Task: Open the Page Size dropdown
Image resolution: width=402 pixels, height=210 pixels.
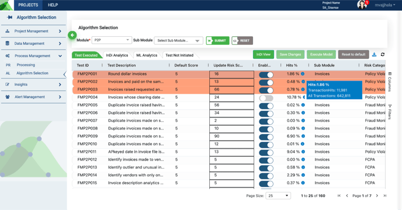Action: 278,195
